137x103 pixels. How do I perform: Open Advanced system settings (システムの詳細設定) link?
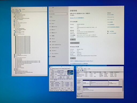click(111, 24)
